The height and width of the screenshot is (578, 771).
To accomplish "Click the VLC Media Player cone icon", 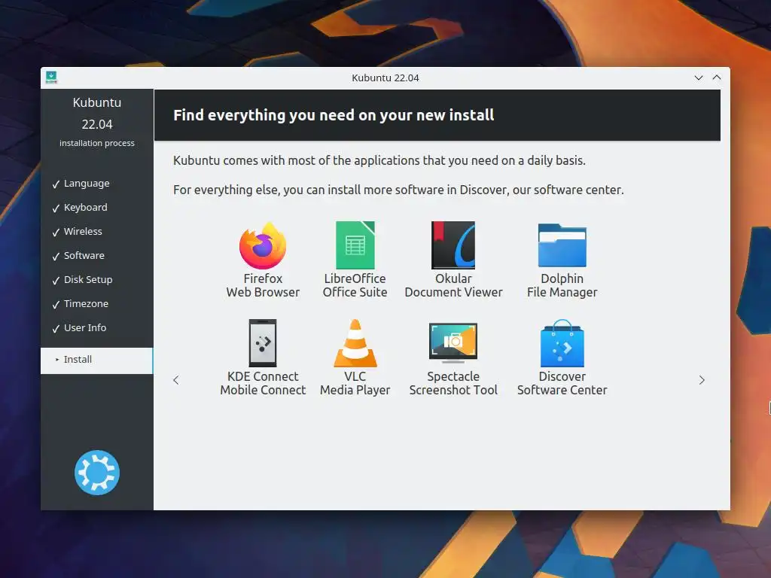I will [x=355, y=343].
